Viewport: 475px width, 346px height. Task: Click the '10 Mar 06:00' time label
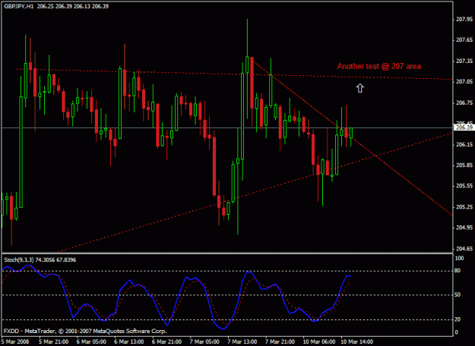[319, 341]
